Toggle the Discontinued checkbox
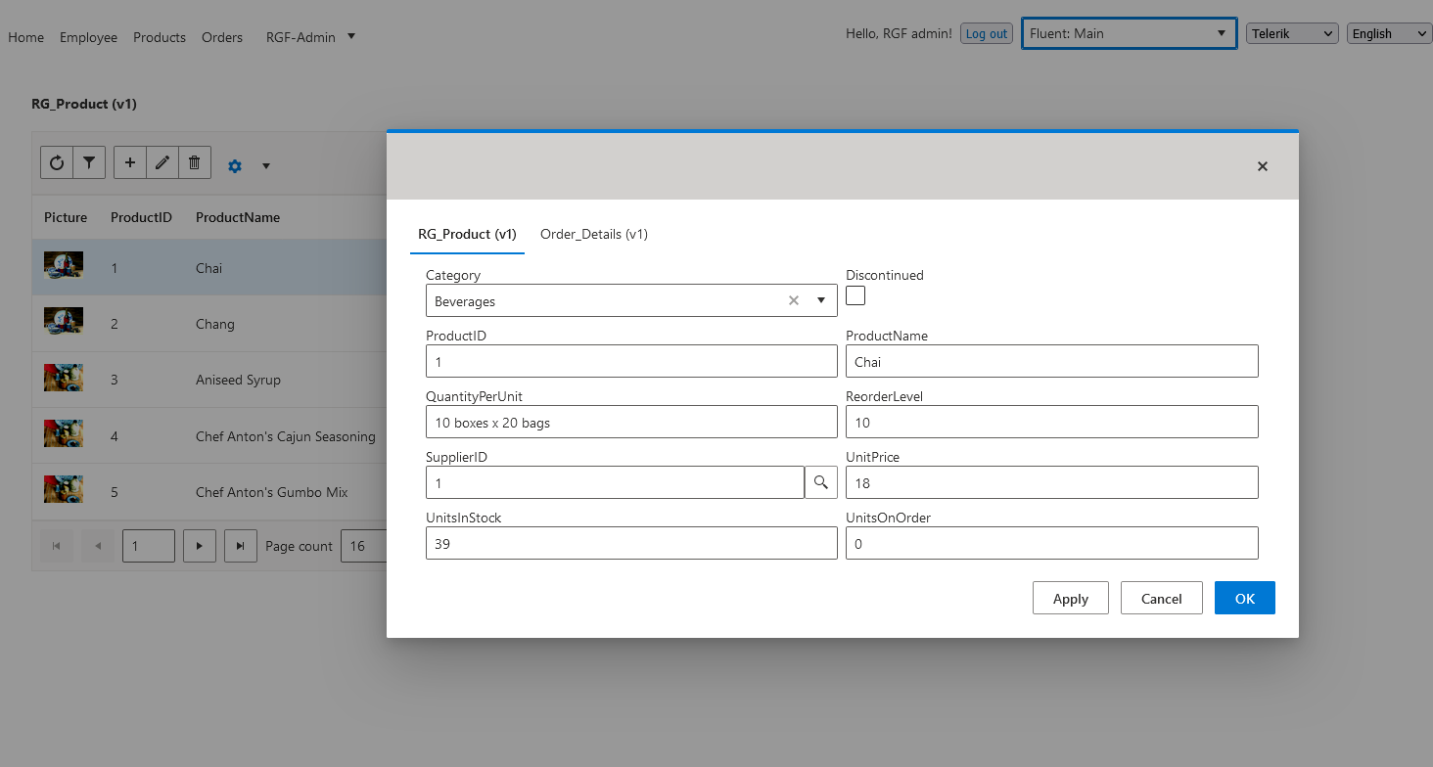Screen dimensions: 1433x767 coord(855,295)
